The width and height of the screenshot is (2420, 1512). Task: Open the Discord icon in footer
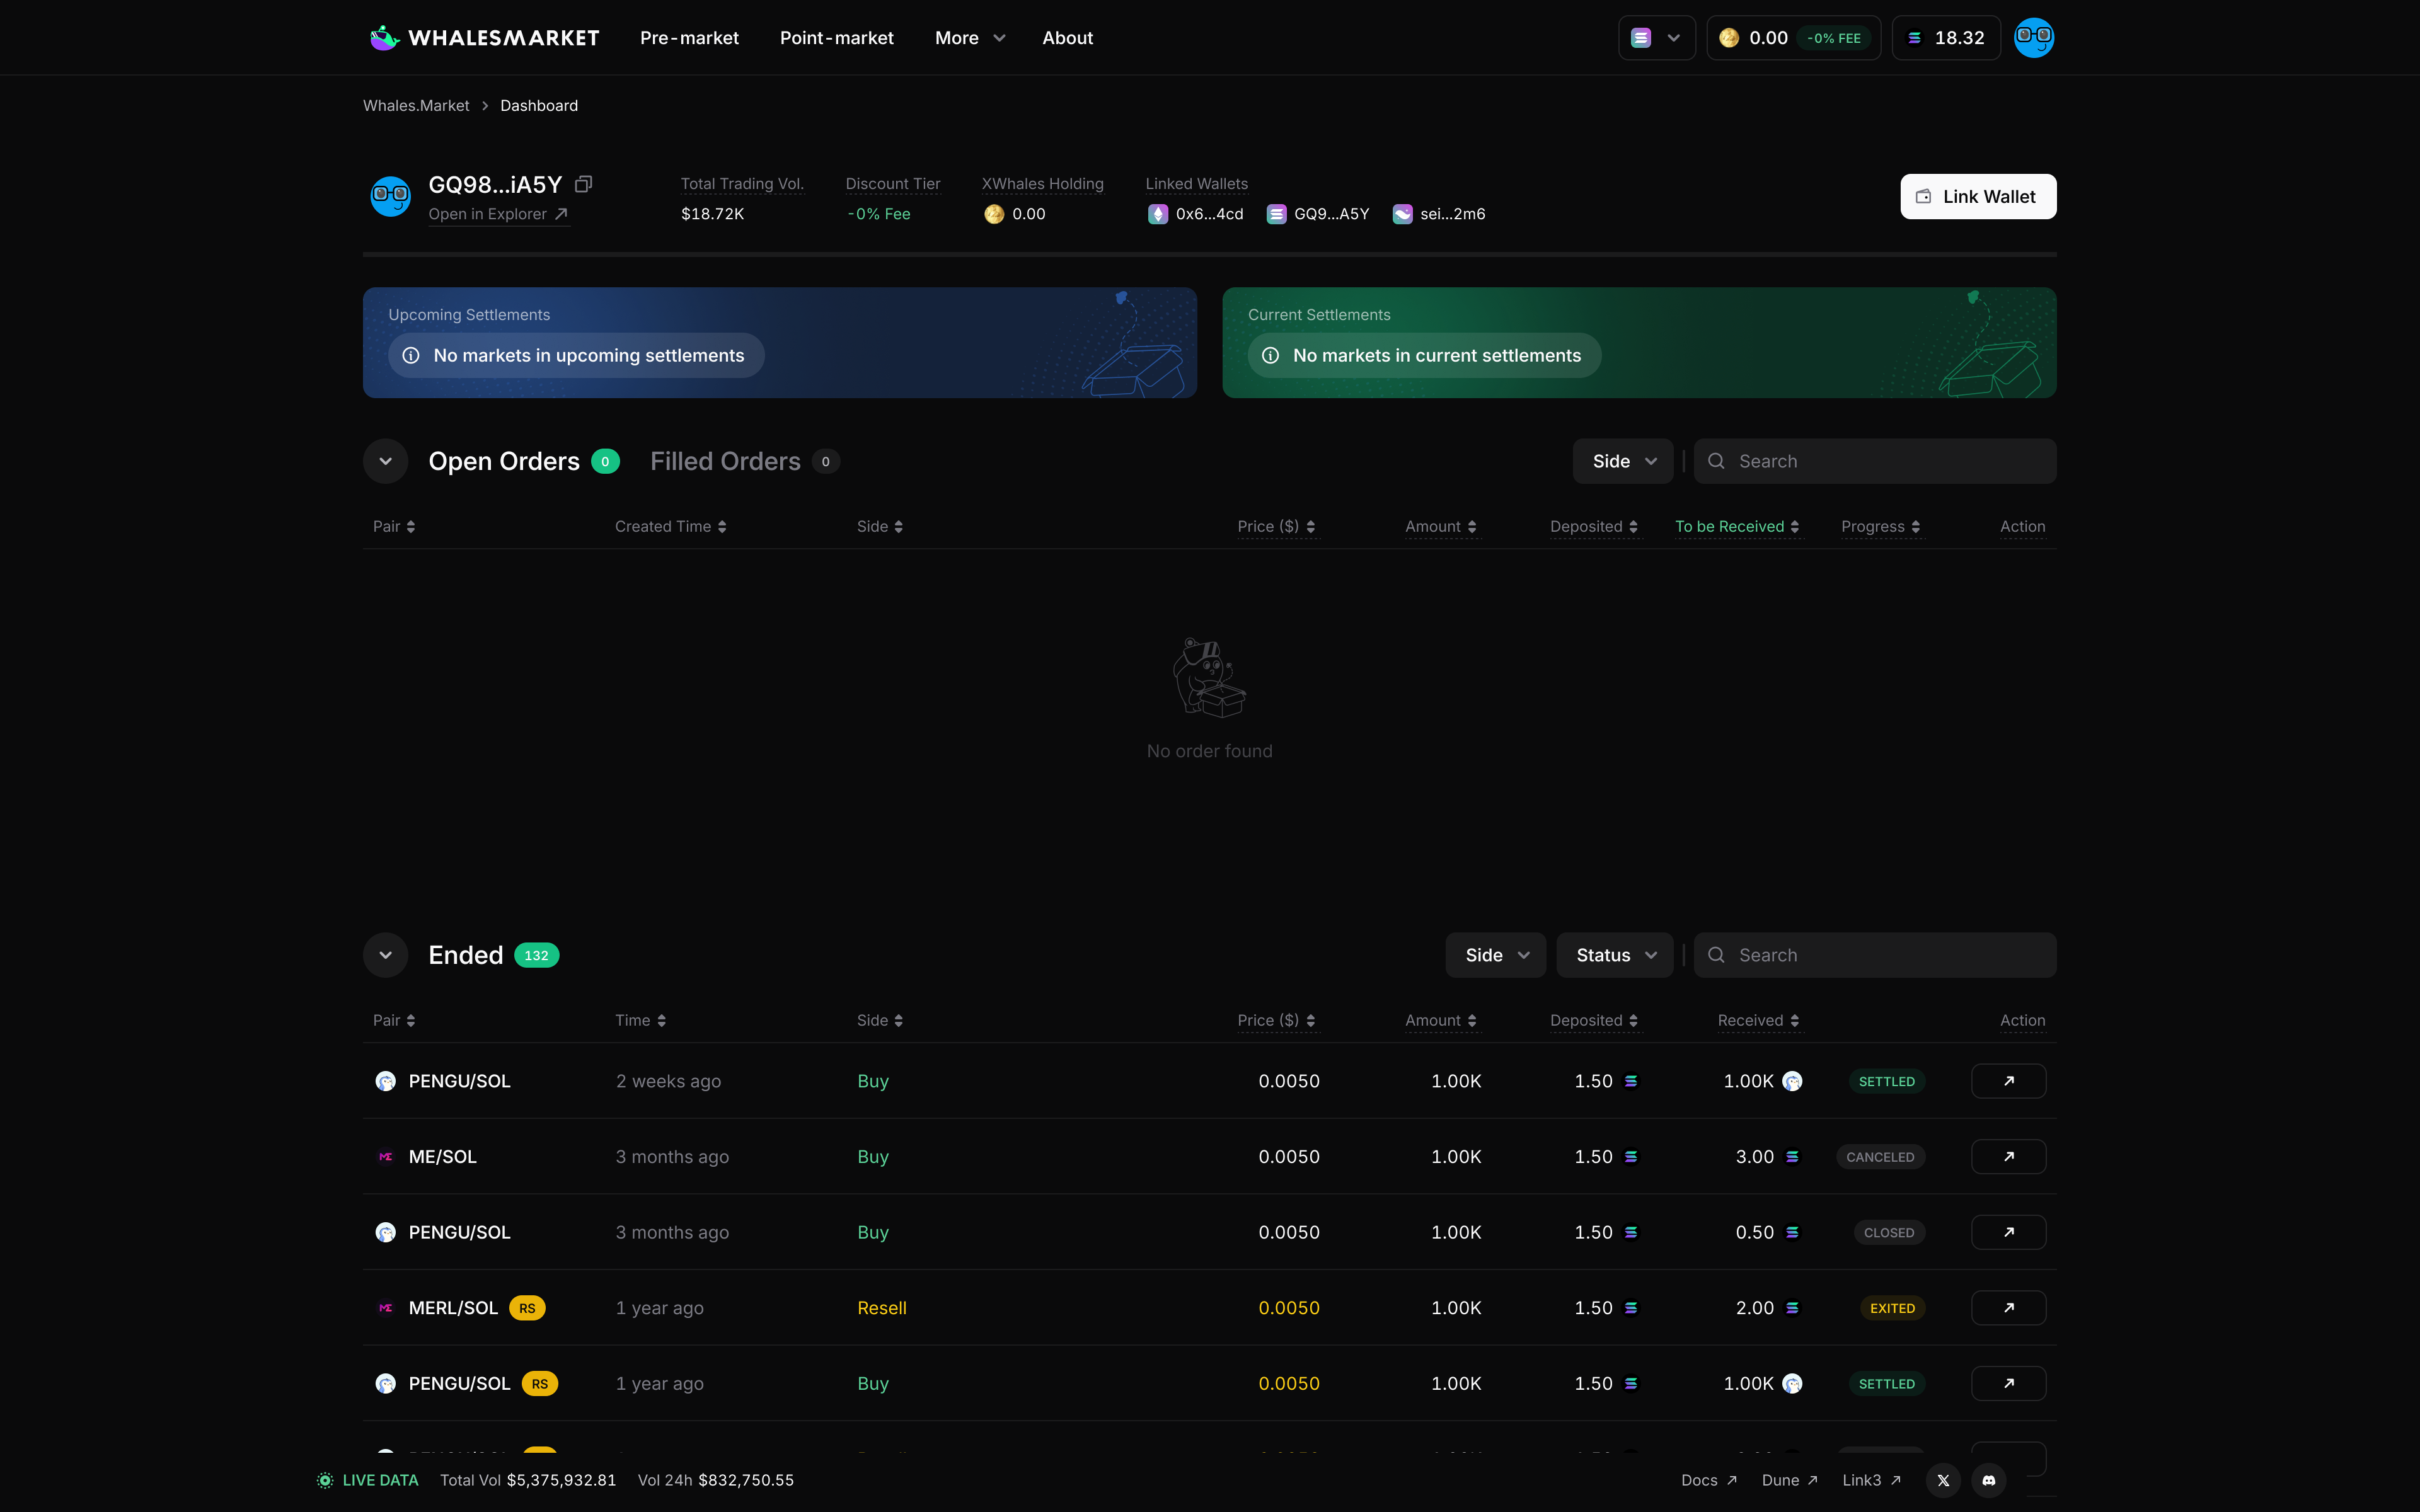1988,1480
